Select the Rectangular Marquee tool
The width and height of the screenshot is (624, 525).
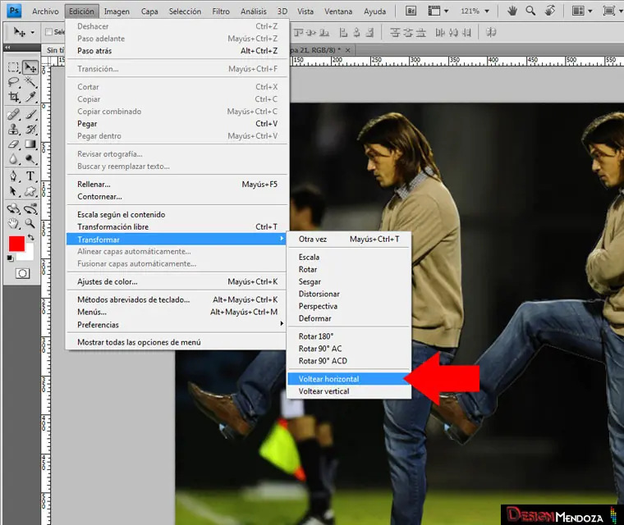(13, 67)
